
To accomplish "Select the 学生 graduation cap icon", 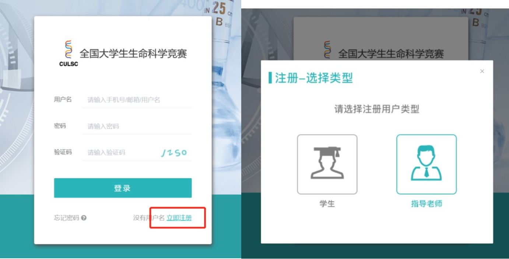I will (327, 164).
